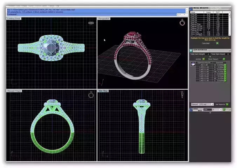Click the Side View viewport label

(103, 91)
